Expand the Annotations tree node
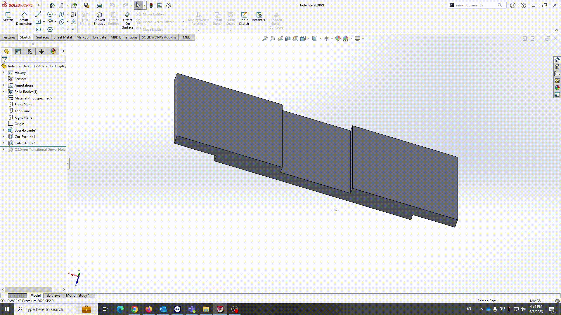561x315 pixels. pyautogui.click(x=4, y=85)
